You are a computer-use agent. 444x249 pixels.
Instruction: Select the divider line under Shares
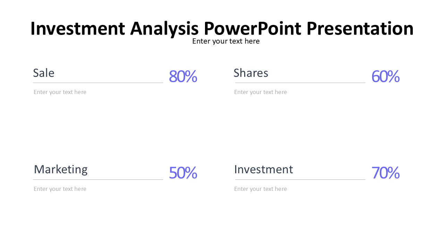tap(300, 83)
